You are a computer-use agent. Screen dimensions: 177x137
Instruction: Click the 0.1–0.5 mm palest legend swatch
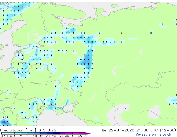point(5,133)
